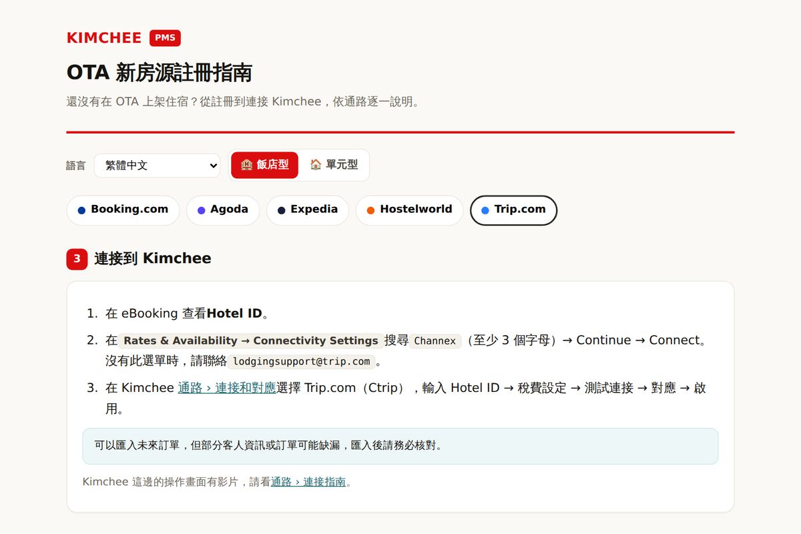Select the Agoda channel tab
Viewport: 801px width, 534px height.
pyautogui.click(x=223, y=210)
